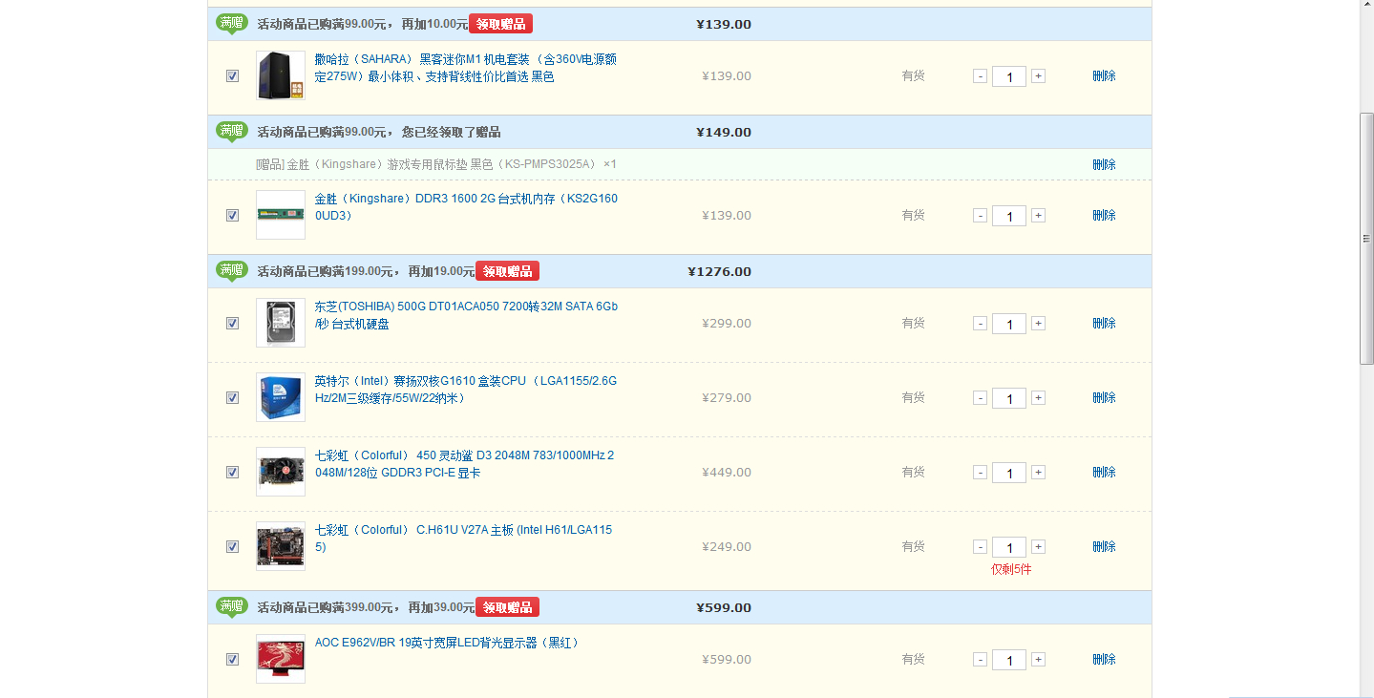
Task: Delete the SAHARA M1 case from cart
Action: (1104, 76)
